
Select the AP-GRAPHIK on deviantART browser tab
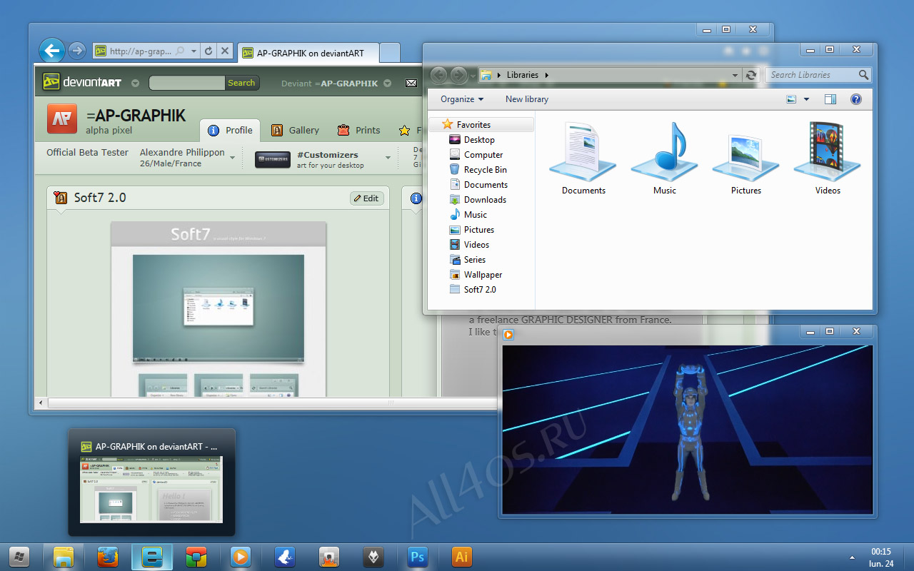308,53
